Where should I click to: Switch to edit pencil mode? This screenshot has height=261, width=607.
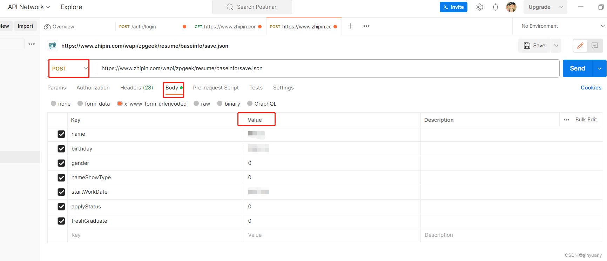(x=580, y=46)
